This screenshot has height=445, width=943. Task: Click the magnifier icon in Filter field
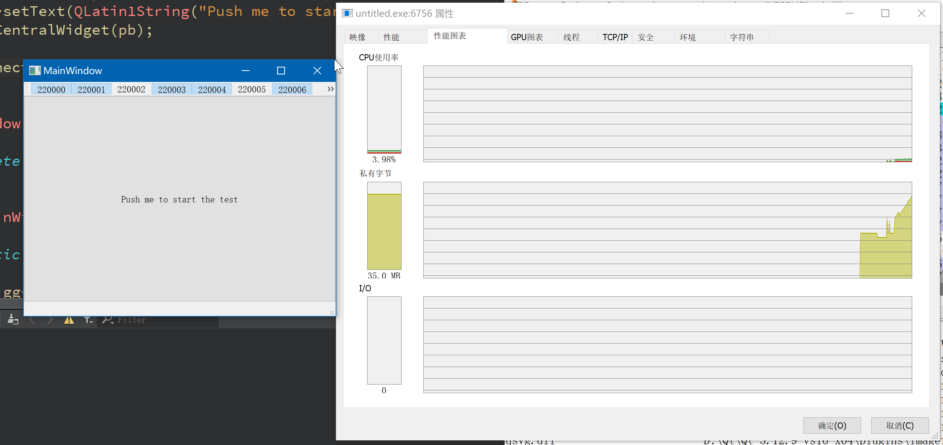(x=107, y=320)
